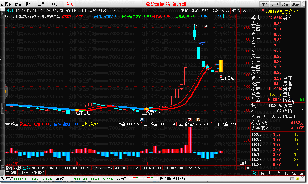308x184 pixels.
Task: Close the left side panel with X
Action: (x=3, y=9)
